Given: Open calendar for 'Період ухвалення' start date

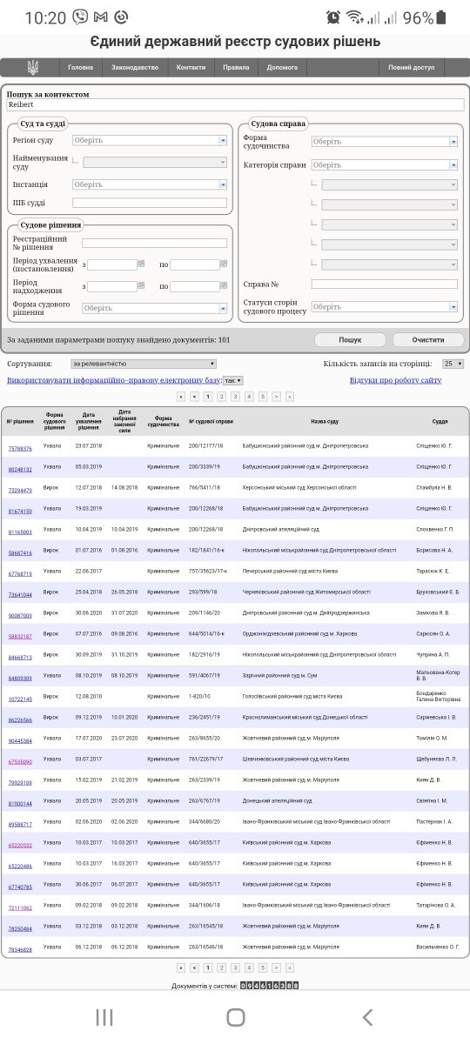Looking at the screenshot, I should point(140,264).
